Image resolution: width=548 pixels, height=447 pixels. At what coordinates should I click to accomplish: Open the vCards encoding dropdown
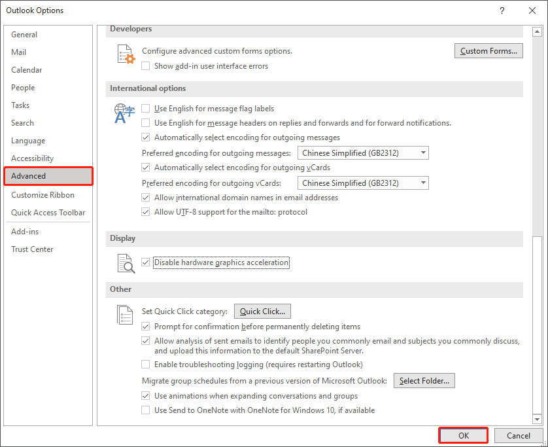pyautogui.click(x=422, y=183)
